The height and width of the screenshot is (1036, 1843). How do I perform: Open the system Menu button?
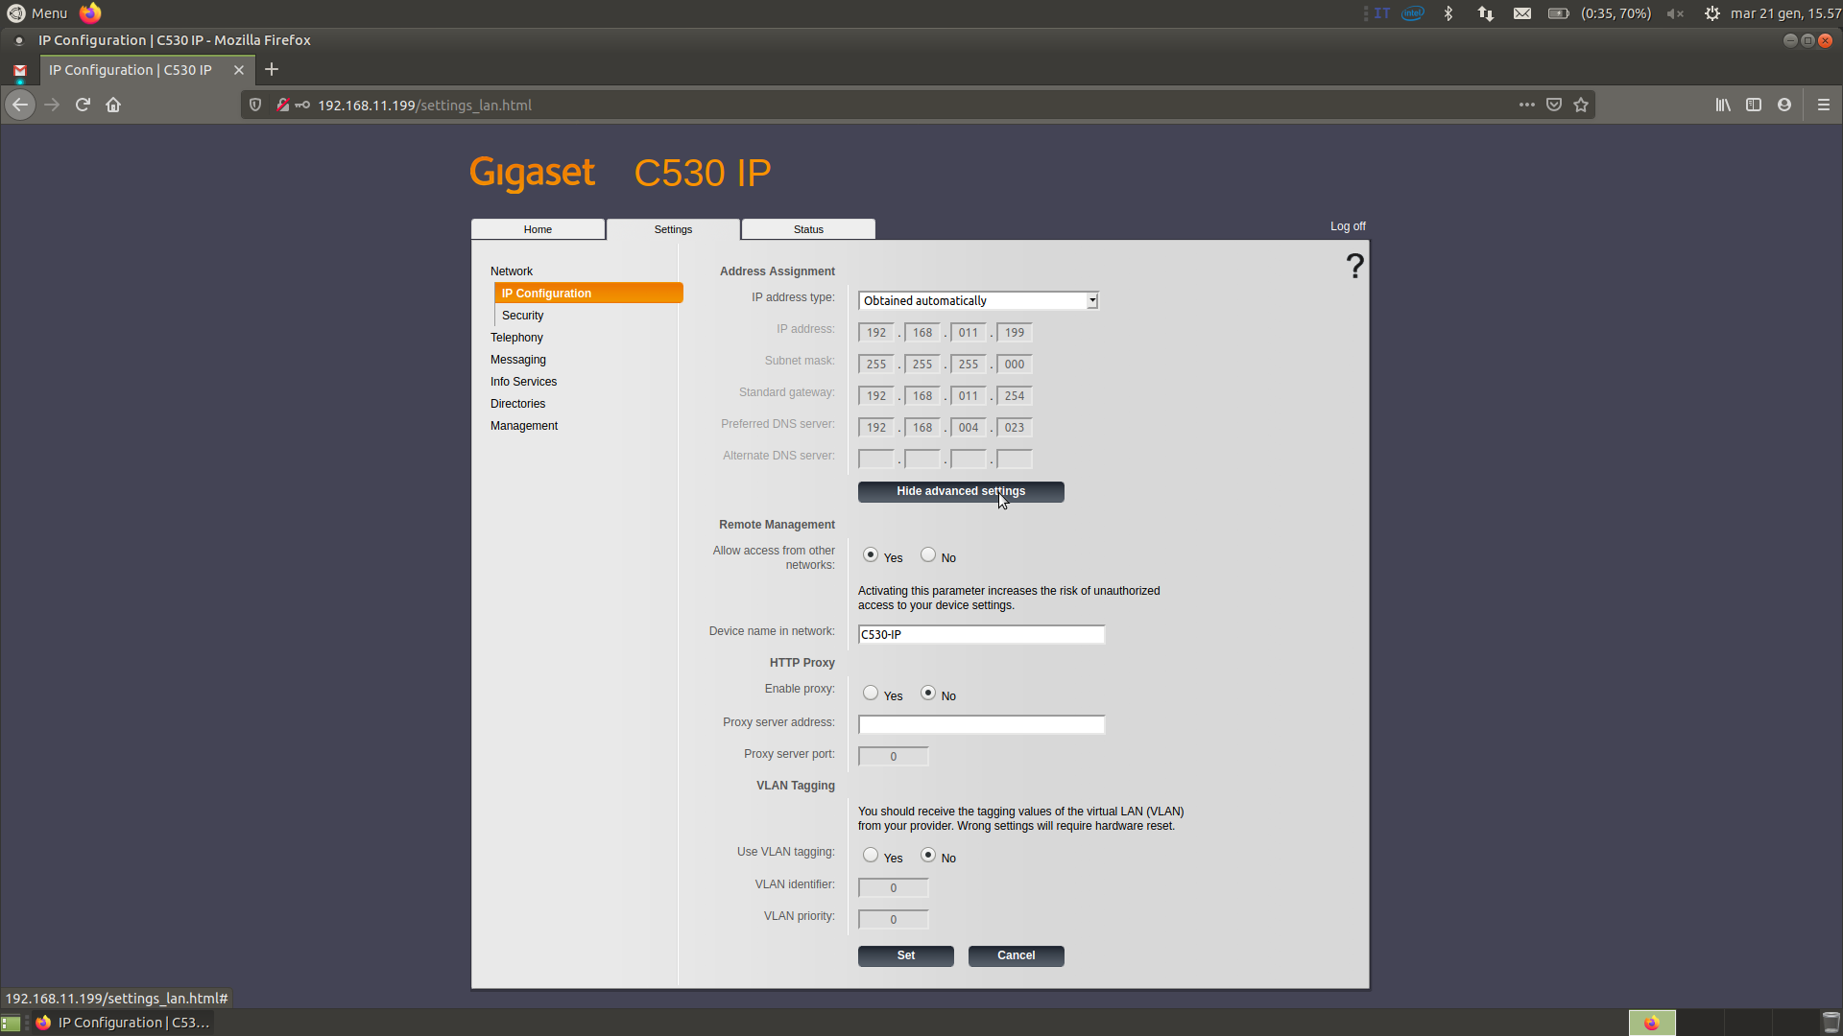click(x=37, y=12)
